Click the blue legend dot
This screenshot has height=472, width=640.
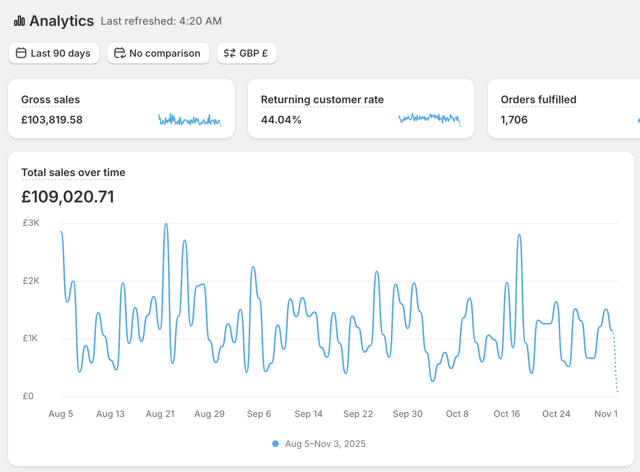[x=275, y=444]
